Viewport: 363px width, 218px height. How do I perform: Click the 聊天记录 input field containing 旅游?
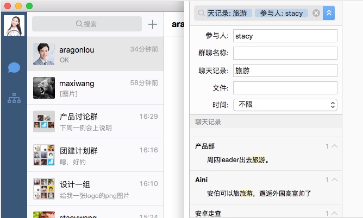[x=285, y=70]
